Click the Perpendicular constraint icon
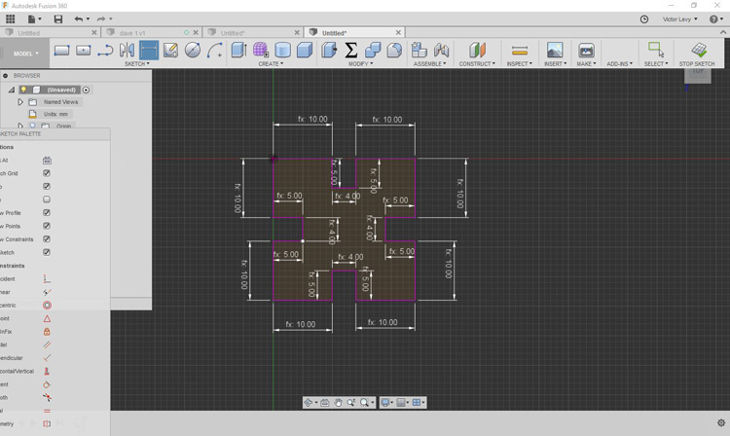730x436 pixels. (47, 358)
